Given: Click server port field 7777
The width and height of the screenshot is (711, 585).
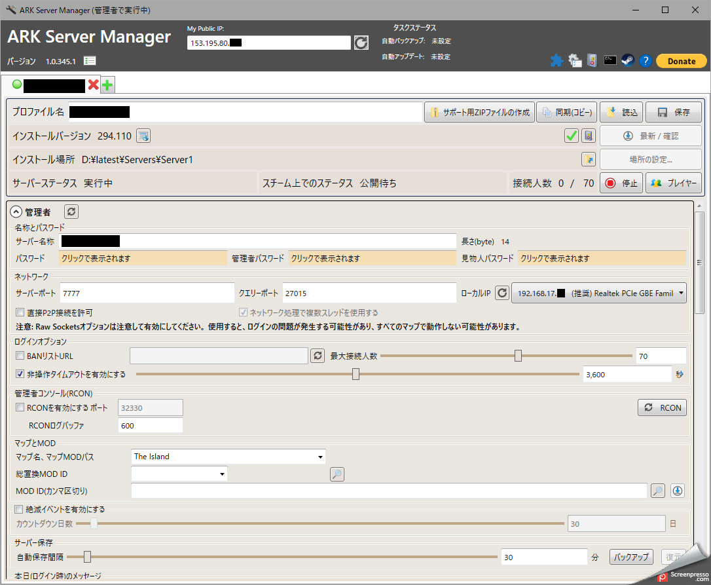Looking at the screenshot, I should (147, 293).
